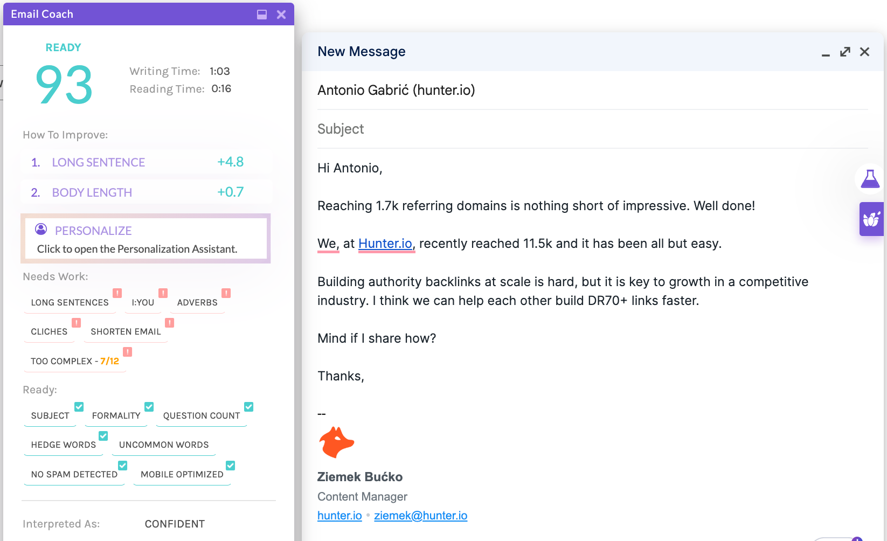Click into the Subject field

pyautogui.click(x=593, y=129)
